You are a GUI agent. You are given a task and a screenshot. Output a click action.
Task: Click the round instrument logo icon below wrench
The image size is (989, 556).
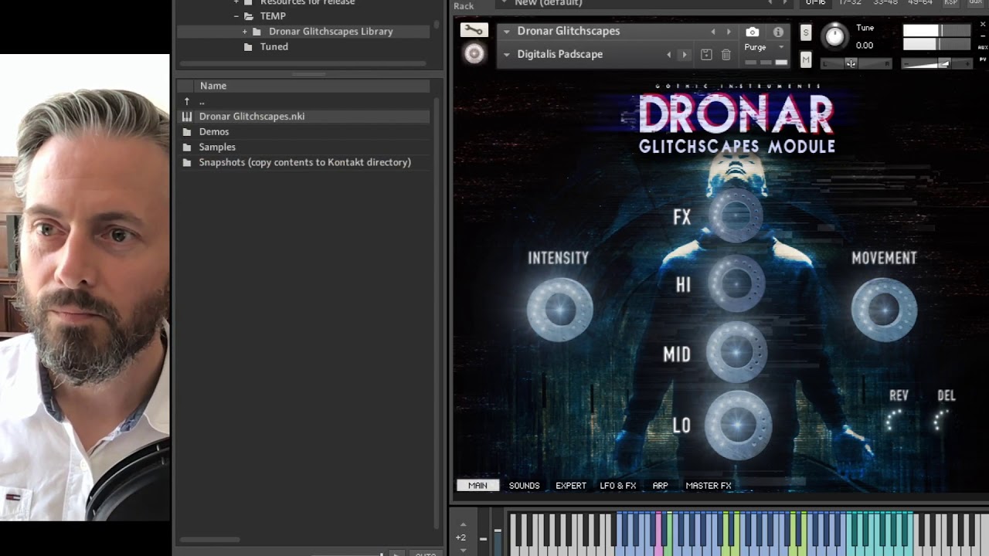pos(474,53)
